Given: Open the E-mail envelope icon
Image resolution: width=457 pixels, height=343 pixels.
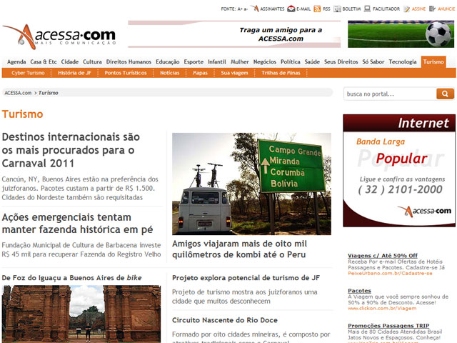Looking at the screenshot, I should 291,9.
